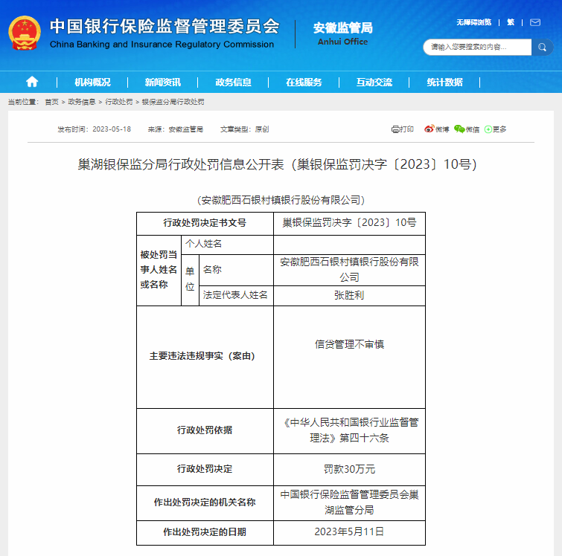562x556 pixels.
Task: Click the subtitle (安徽肥西石银村镇银行股份有限公司)
Action: [281, 200]
